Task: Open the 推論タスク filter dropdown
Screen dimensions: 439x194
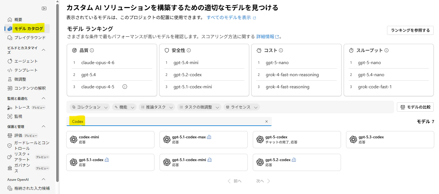Action: tap(157, 107)
